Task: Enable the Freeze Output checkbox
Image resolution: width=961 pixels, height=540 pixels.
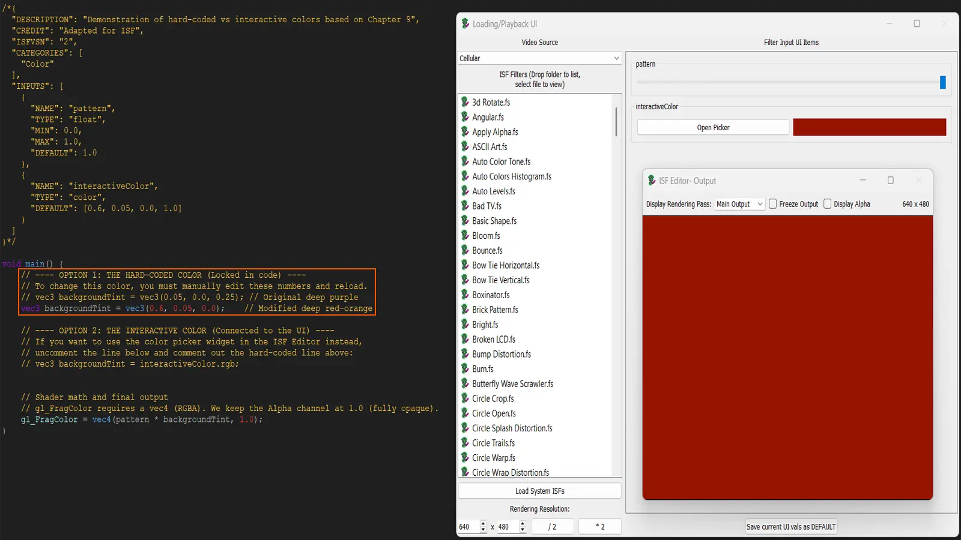Action: pos(773,204)
